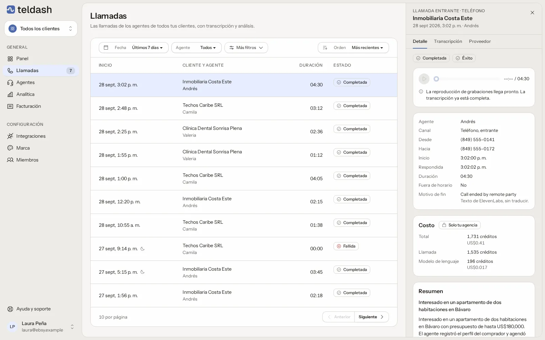Switch to the Proveedor tab
This screenshot has height=340, width=545.
(480, 41)
